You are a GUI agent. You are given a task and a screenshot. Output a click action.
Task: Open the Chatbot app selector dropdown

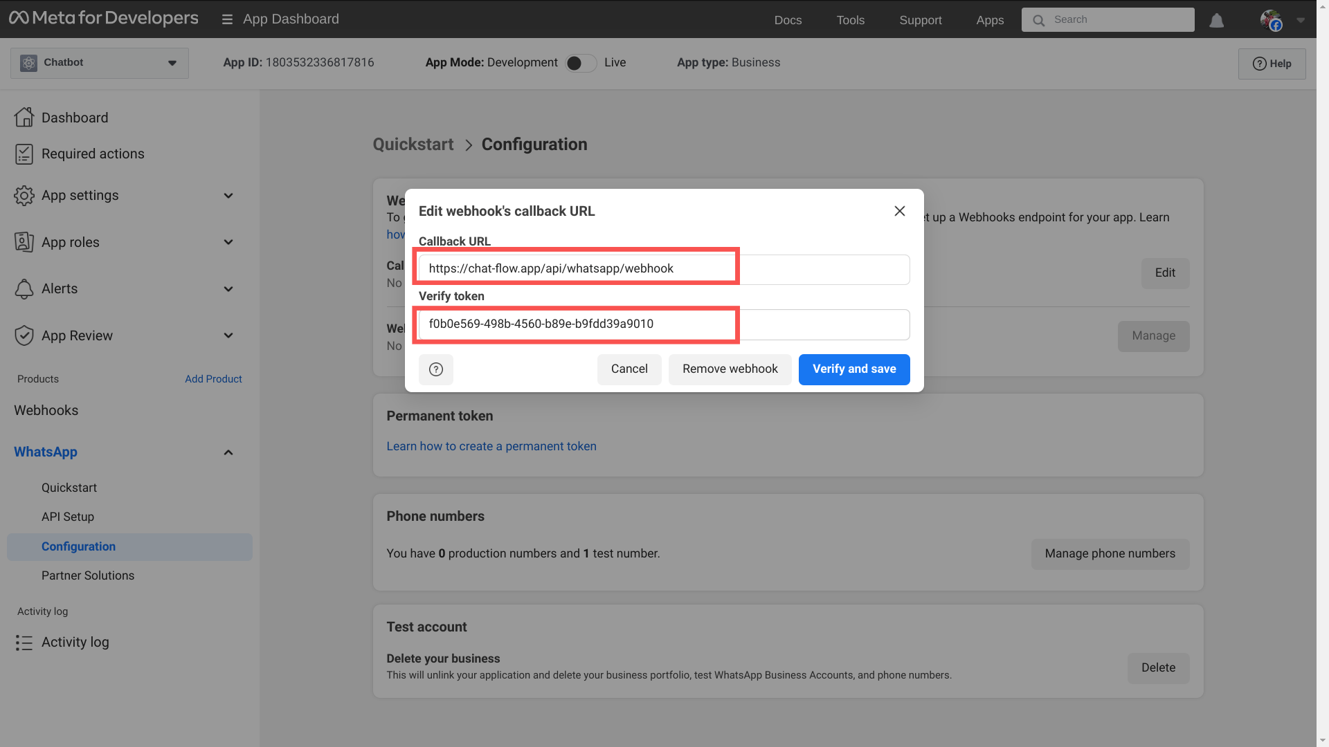100,63
